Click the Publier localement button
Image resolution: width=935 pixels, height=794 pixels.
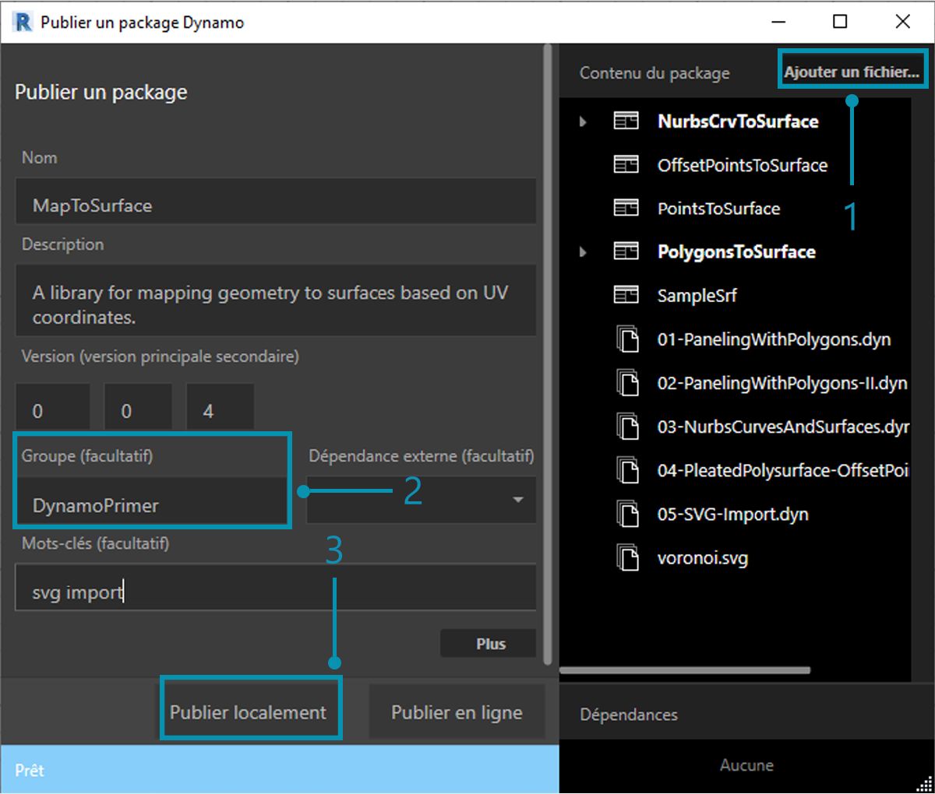tap(250, 710)
